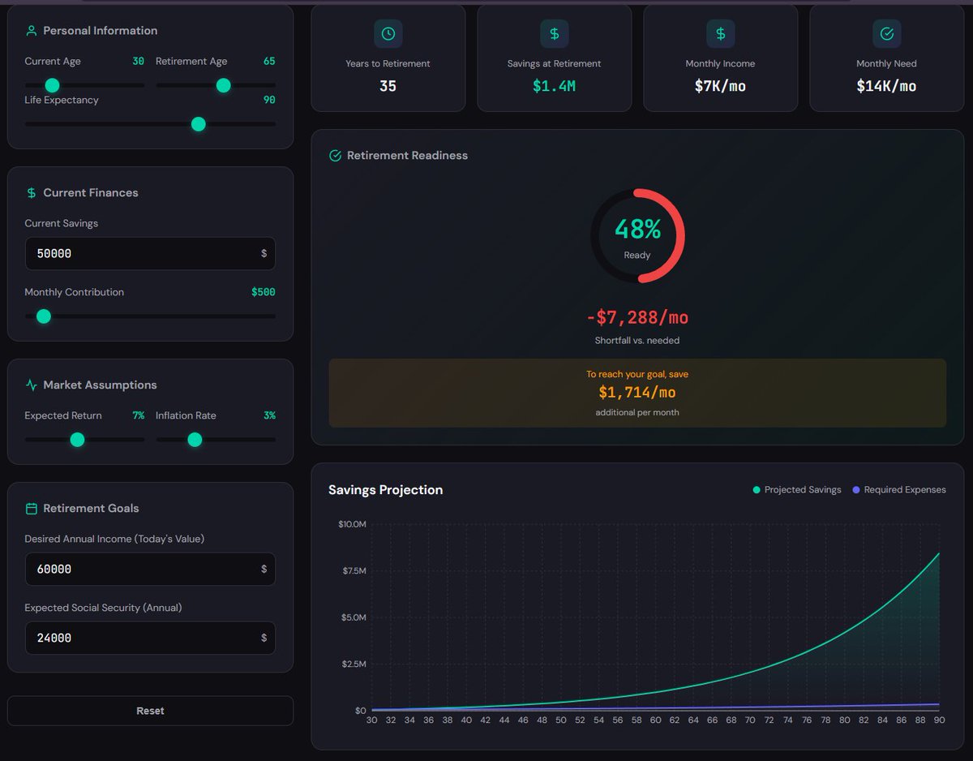This screenshot has height=761, width=973.
Task: Click the dollar icon beside Current Finances
Action: point(32,193)
